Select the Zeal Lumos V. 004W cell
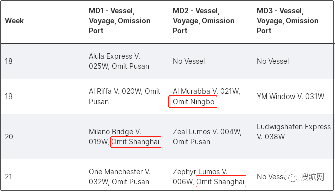This screenshot has height=192, width=335. (x=207, y=137)
